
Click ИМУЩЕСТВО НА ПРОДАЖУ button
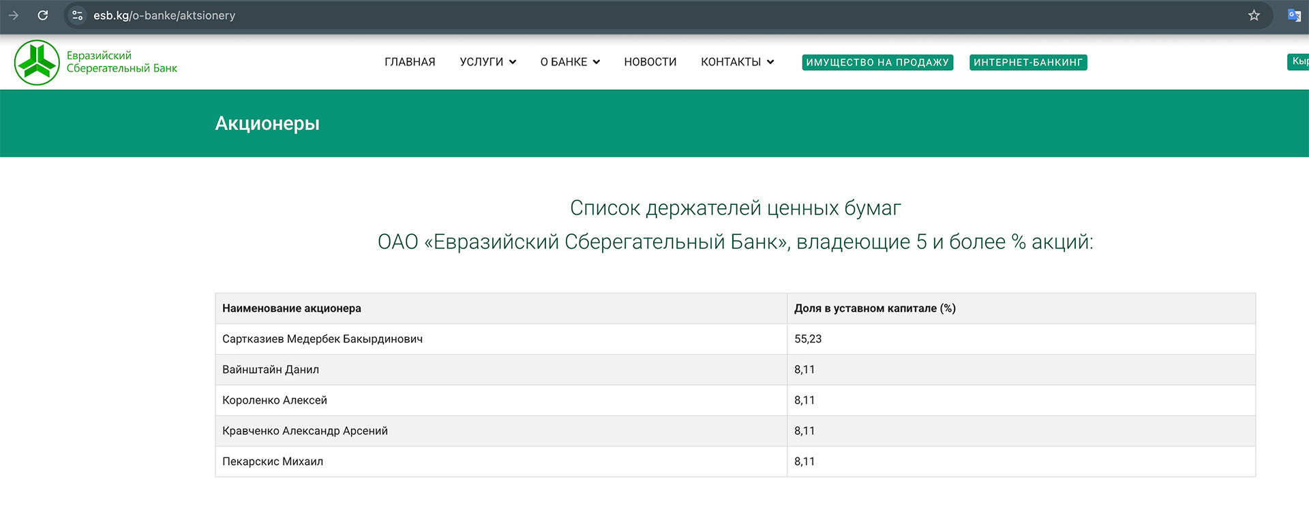point(877,62)
